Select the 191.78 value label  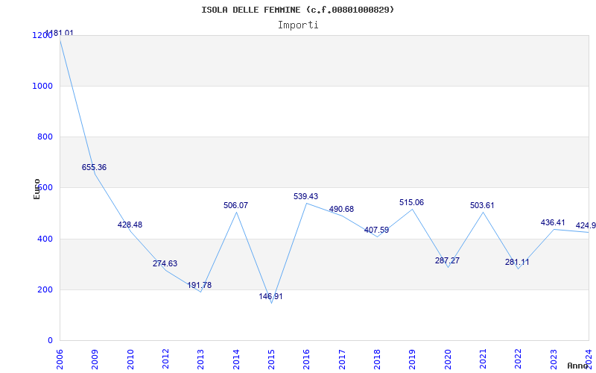[x=200, y=286]
